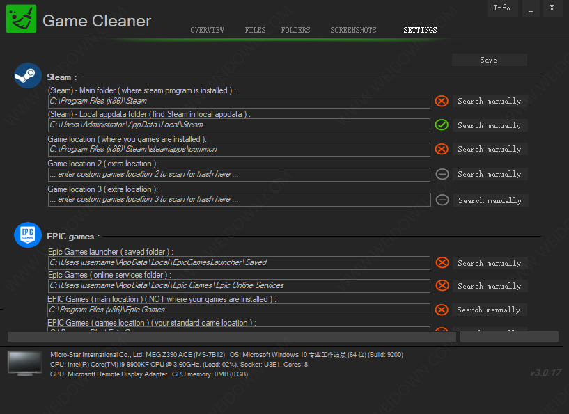Click the grey minus icon for Game location 2

(442, 175)
